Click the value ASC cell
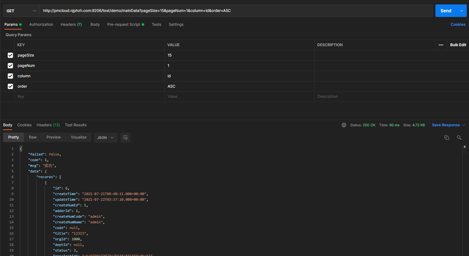The width and height of the screenshot is (469, 256). 240,86
